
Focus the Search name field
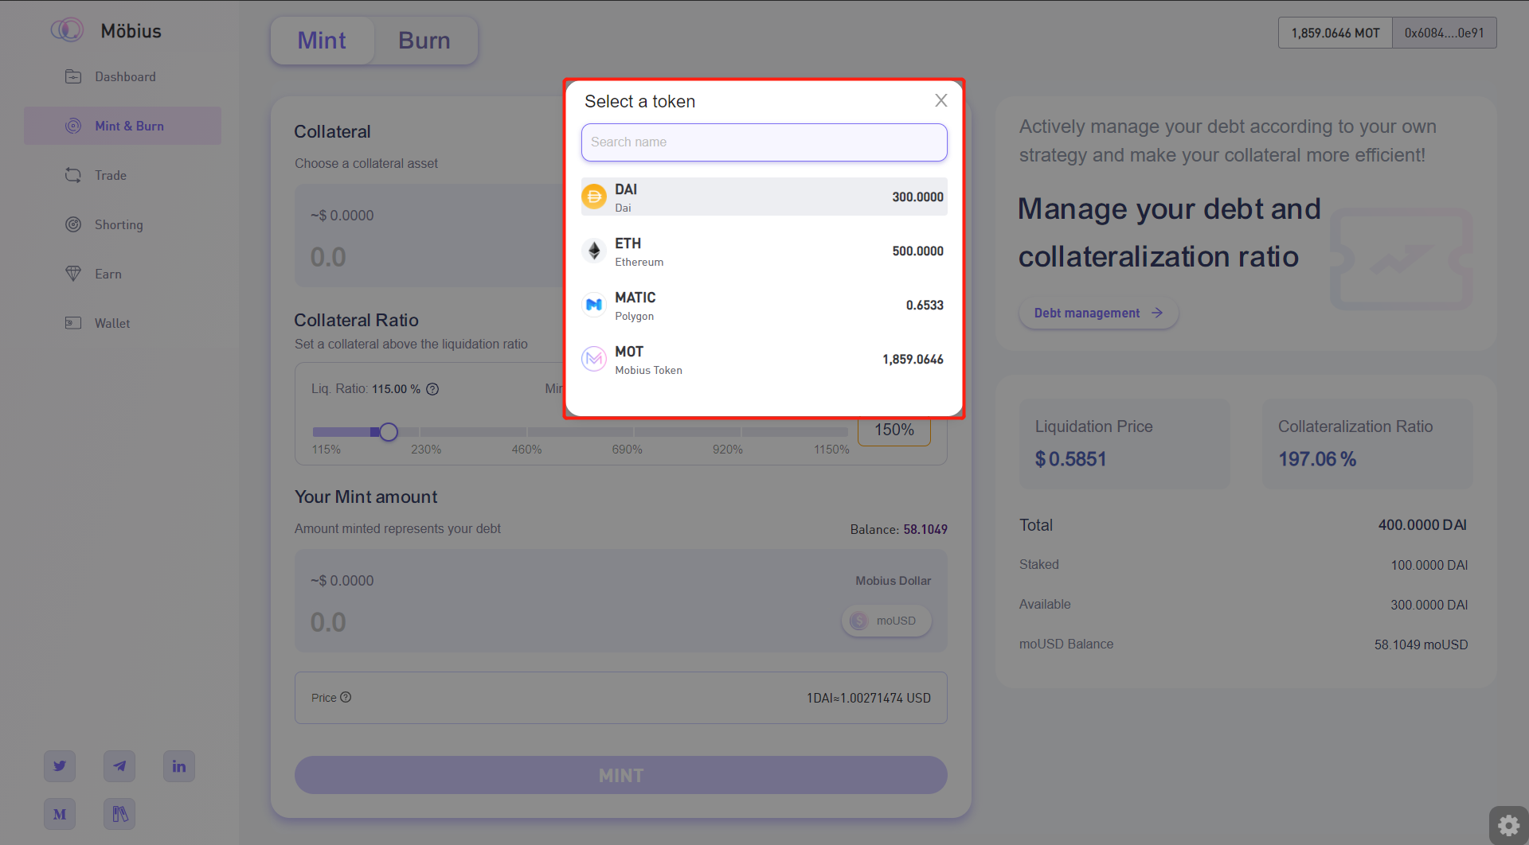point(764,142)
